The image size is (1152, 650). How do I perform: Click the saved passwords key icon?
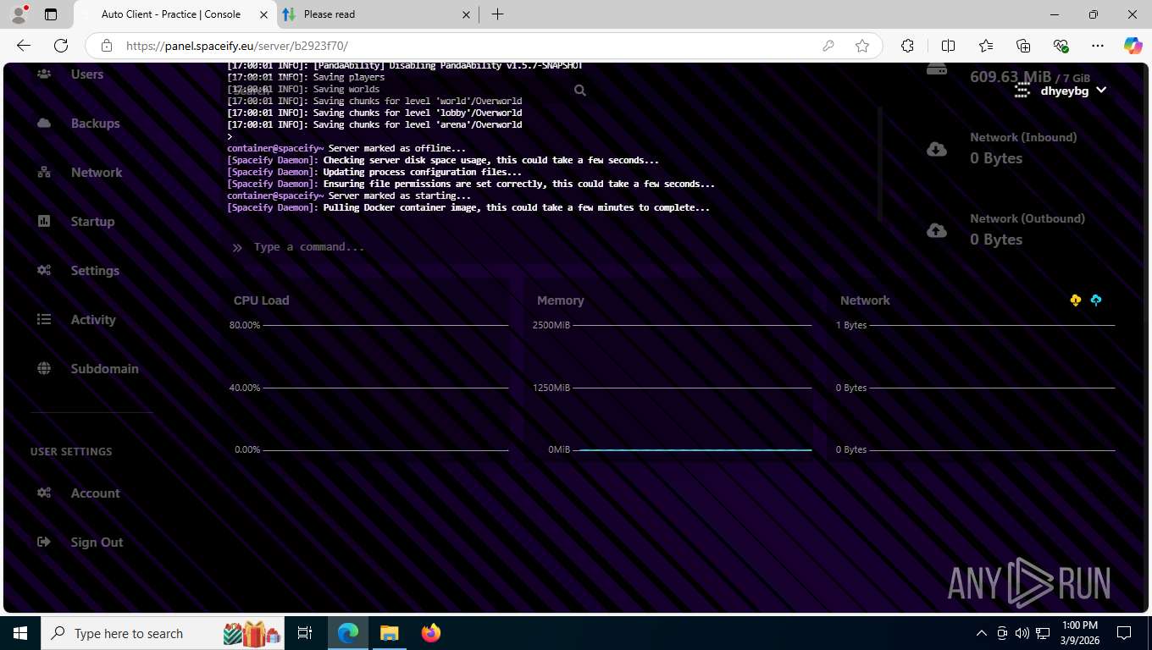828,46
